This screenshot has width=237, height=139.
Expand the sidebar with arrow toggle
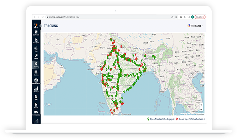click(41, 26)
